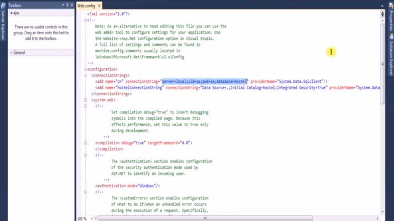Viewport: 394px width, 221px height.
Task: Click the connectionStrings opening tag text
Action: click(x=110, y=76)
